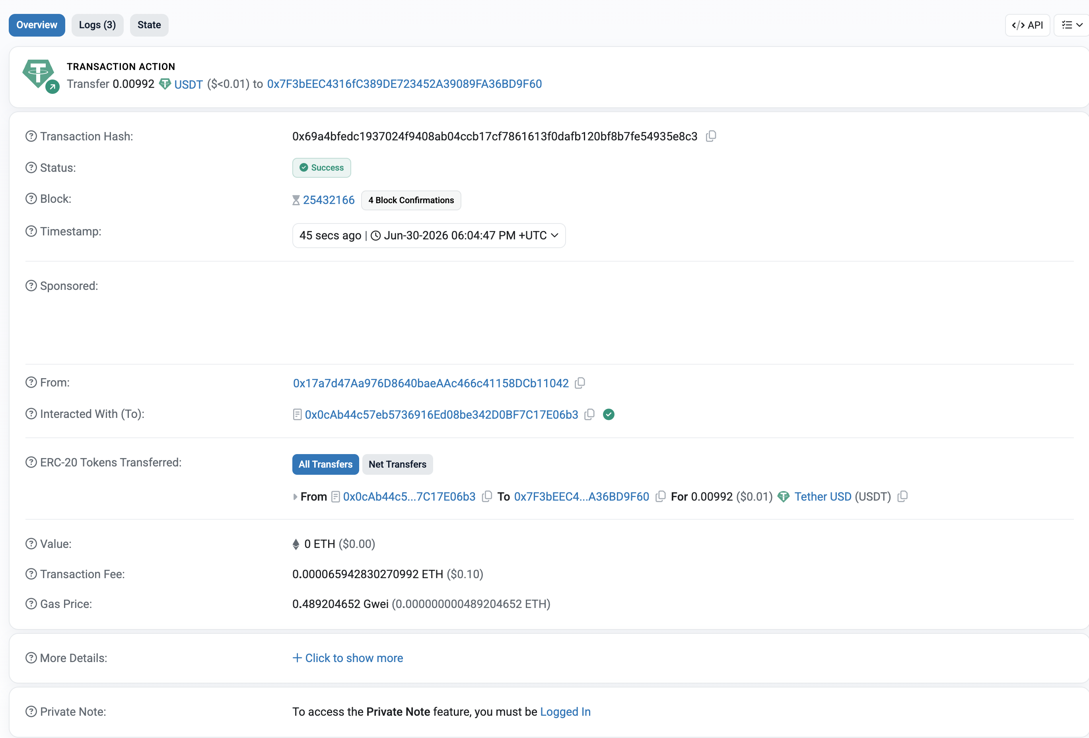
Task: Open the list options dropdown next to API
Action: tap(1071, 25)
